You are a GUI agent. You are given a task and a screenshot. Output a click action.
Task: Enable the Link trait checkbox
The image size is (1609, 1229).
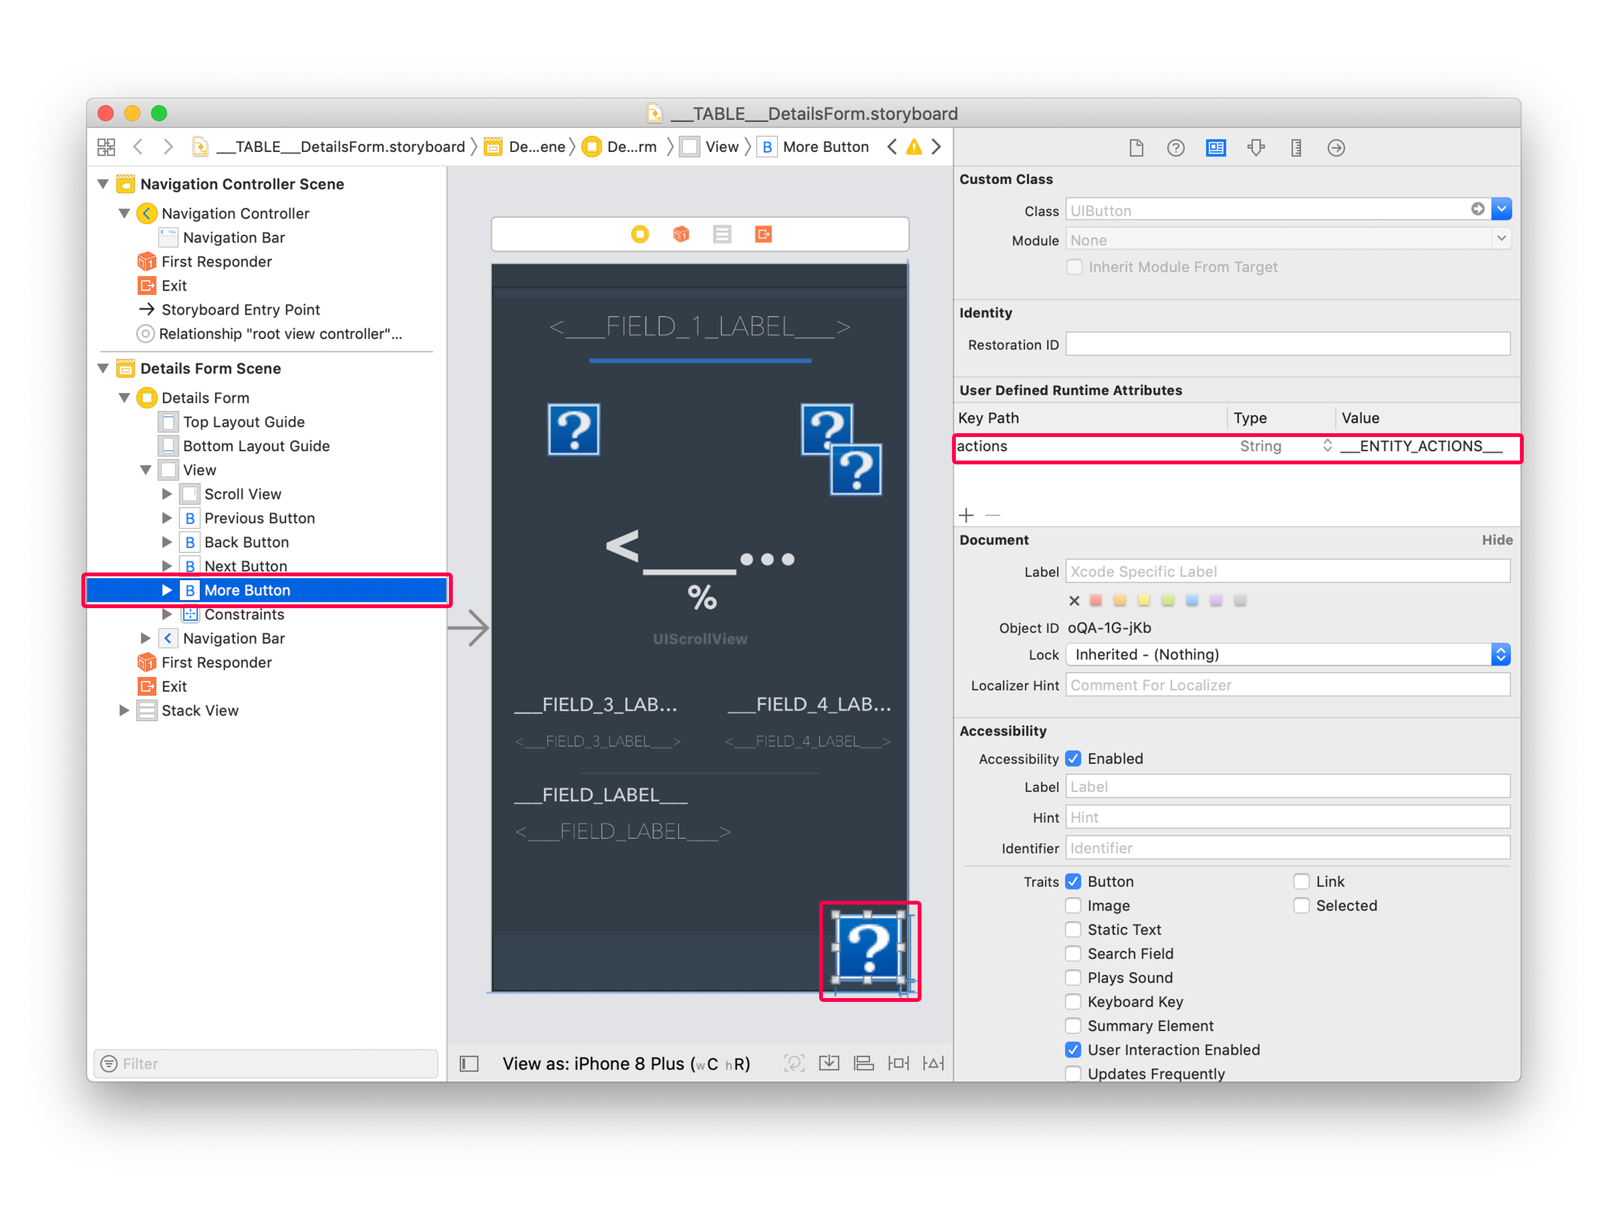(x=1301, y=882)
